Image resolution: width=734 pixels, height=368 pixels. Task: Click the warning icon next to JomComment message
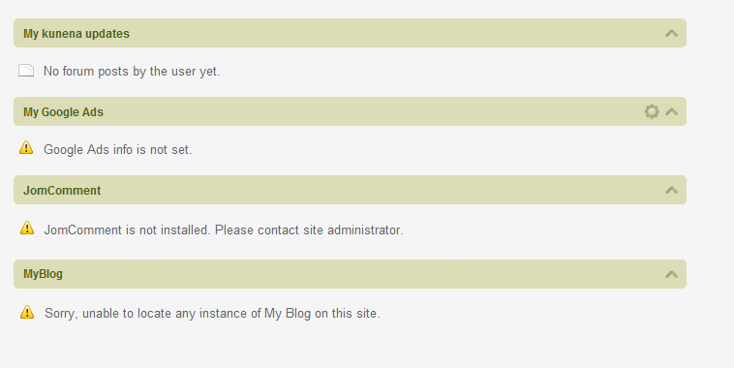click(x=27, y=228)
